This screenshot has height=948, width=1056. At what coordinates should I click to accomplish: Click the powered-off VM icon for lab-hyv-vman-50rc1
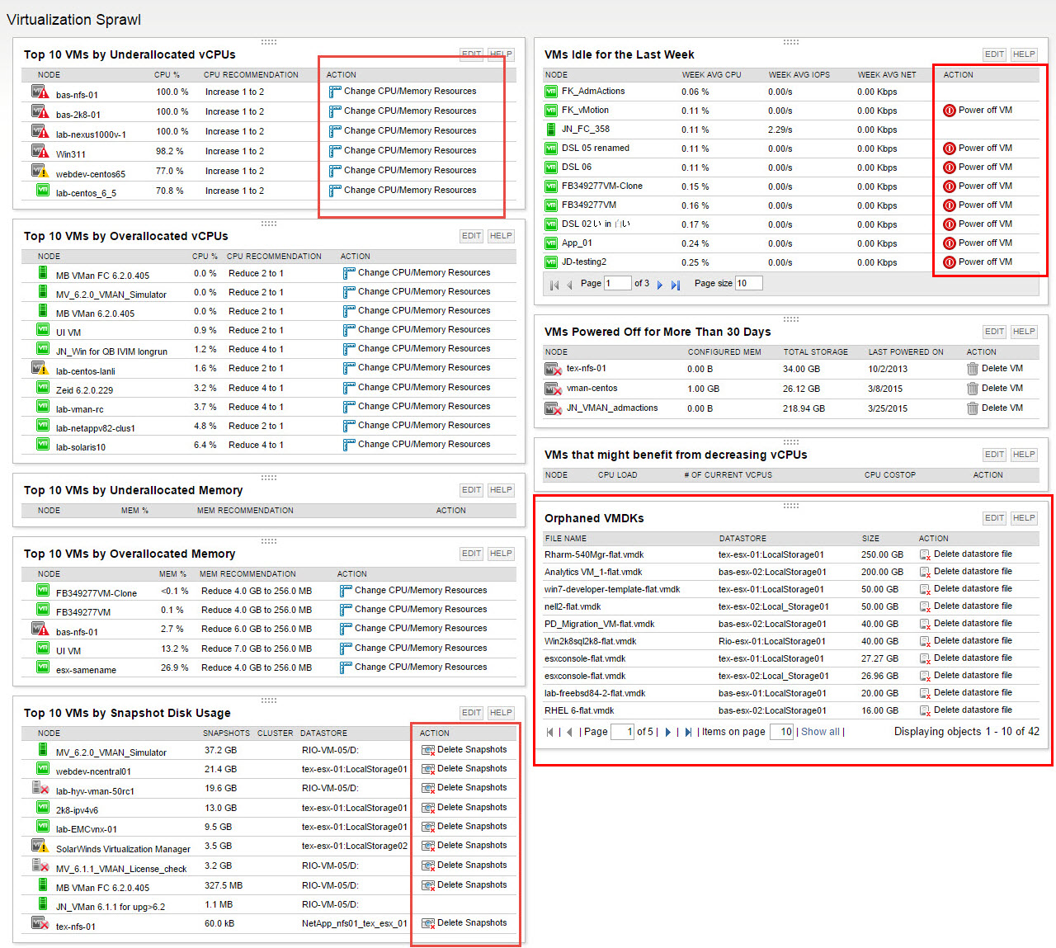[x=40, y=788]
